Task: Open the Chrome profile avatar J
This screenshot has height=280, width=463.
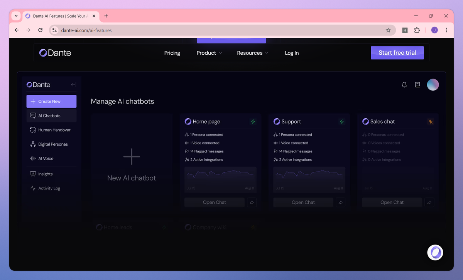Action: [x=434, y=30]
